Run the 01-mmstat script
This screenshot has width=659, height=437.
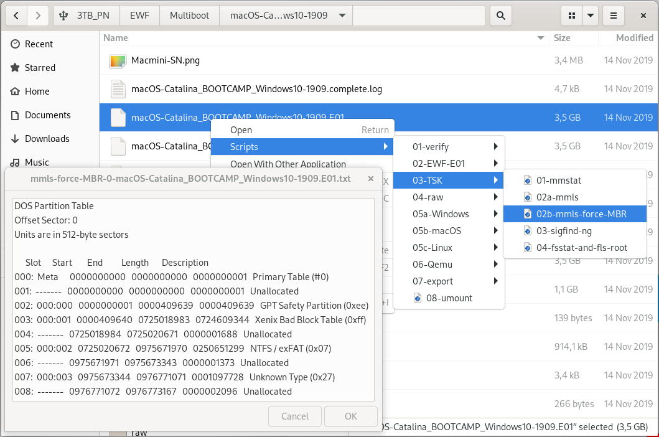point(574,181)
